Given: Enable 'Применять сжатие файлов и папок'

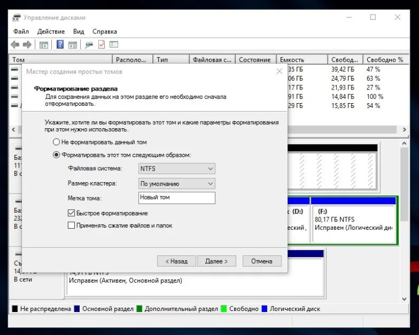Looking at the screenshot, I should point(71,225).
